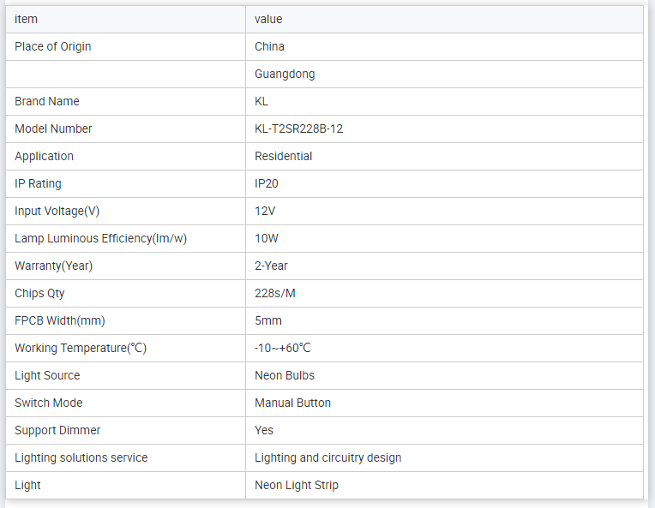Click the '228s/M' chips quantity value
Image resolution: width=655 pixels, height=508 pixels.
[274, 293]
